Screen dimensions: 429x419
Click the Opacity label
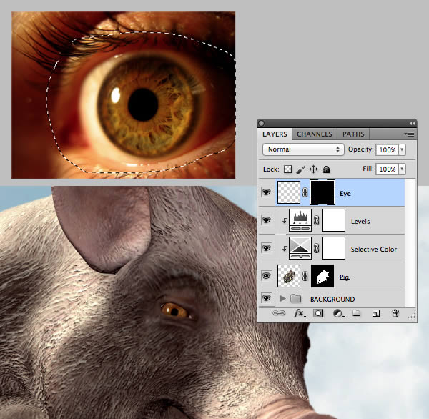tap(360, 149)
